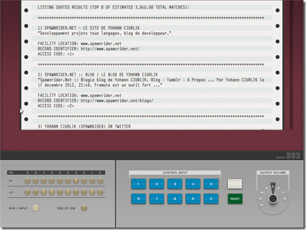Click control input key 8

pos(174,198)
